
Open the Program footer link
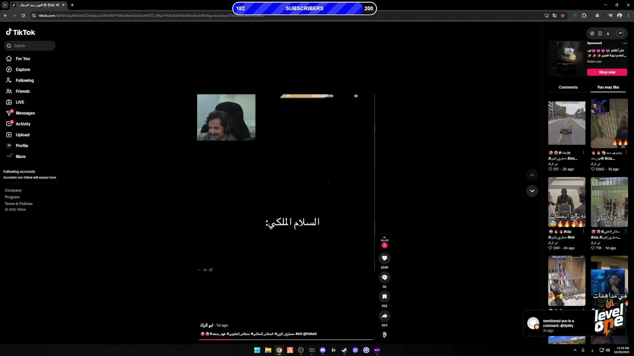pos(12,197)
